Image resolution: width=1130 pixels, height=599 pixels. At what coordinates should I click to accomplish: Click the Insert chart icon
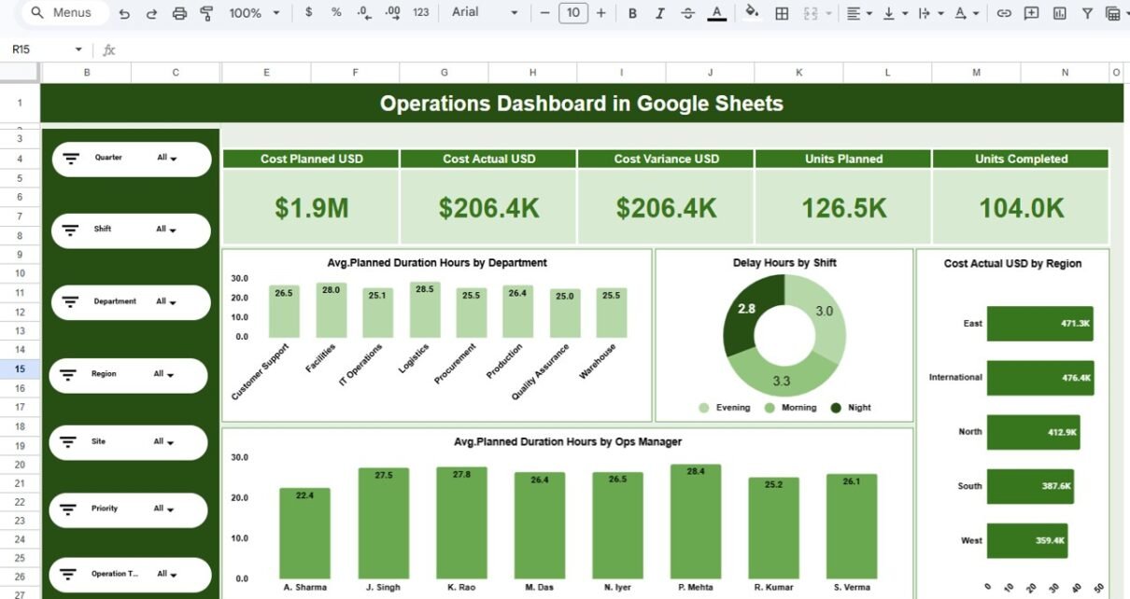pyautogui.click(x=1059, y=13)
